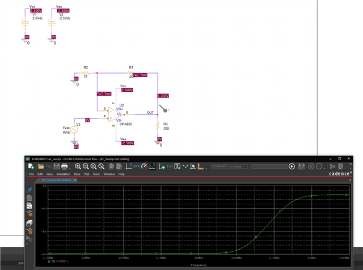Screen dimensions: 363x270
Task: Select load resistor R3 in schematic
Action: (x=158, y=126)
